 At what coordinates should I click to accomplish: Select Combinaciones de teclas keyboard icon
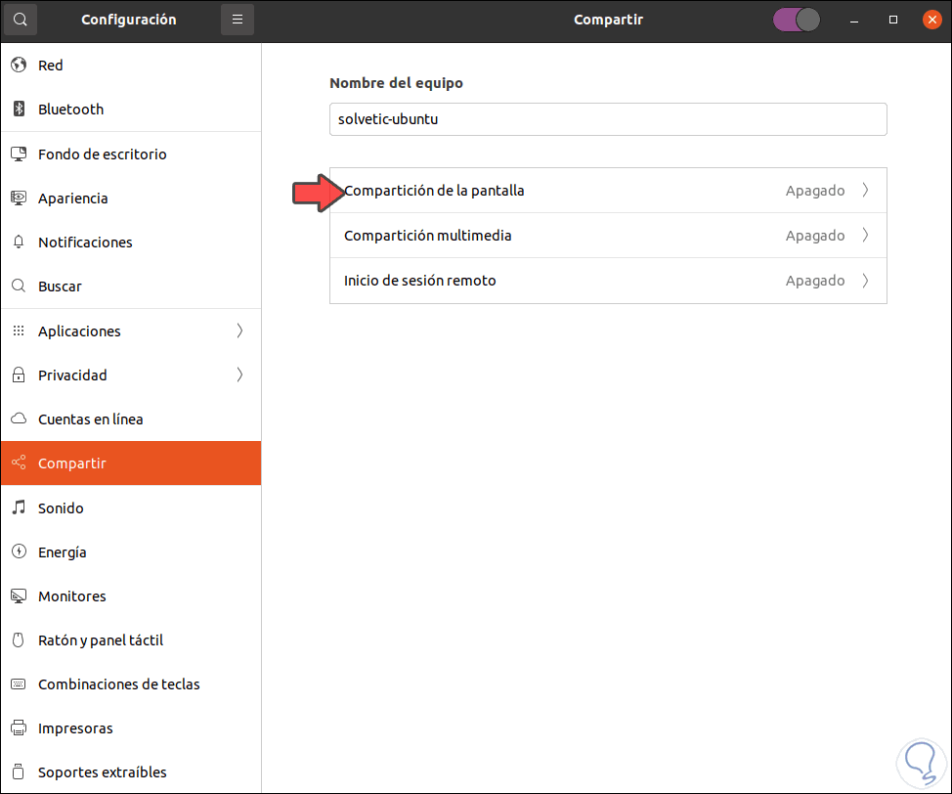pos(19,684)
